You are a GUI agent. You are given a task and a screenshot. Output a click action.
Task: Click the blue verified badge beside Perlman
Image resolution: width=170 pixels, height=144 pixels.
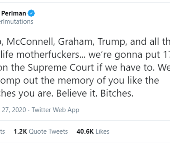33,13
